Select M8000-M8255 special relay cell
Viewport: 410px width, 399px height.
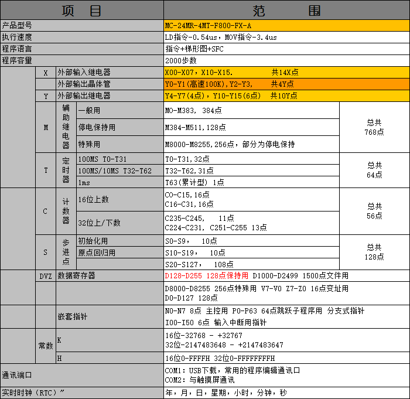point(251,144)
